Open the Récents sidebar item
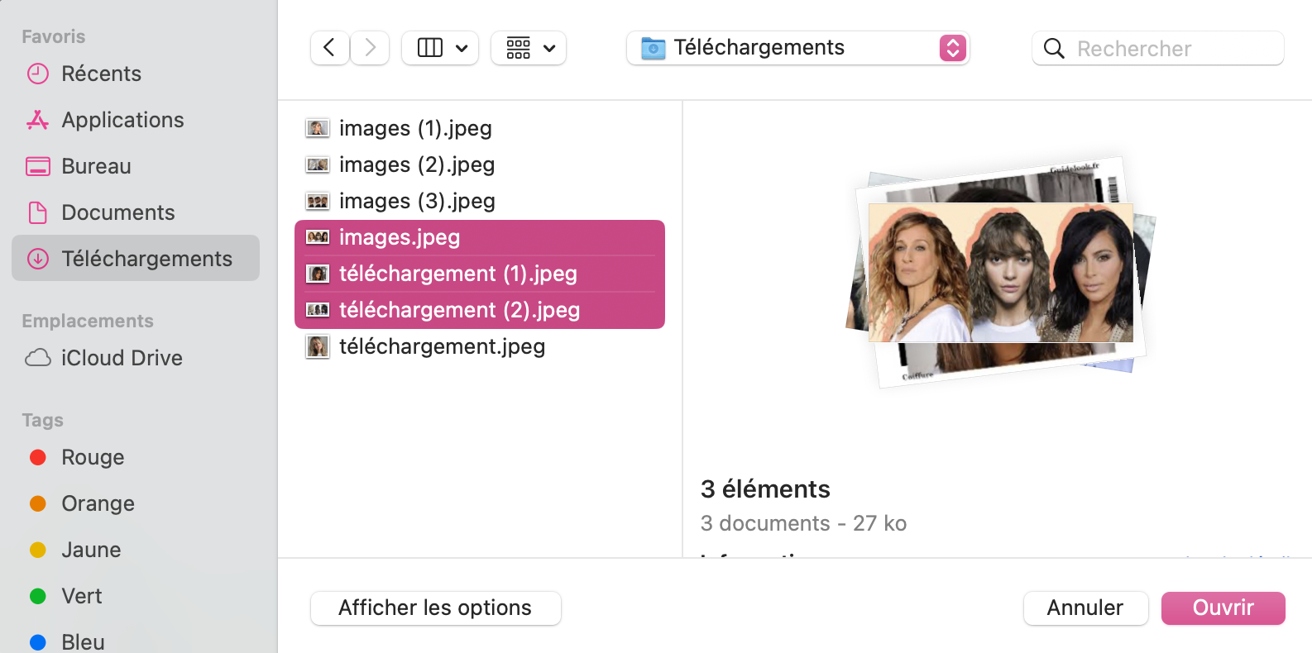The width and height of the screenshot is (1312, 653). coord(101,74)
